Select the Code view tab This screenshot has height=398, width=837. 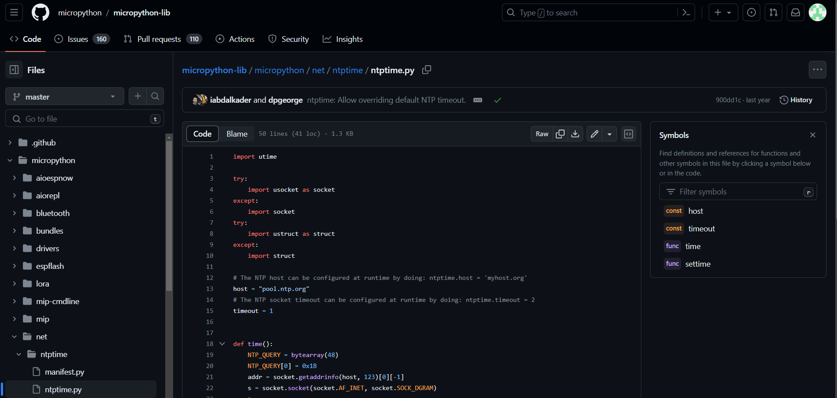coord(203,134)
